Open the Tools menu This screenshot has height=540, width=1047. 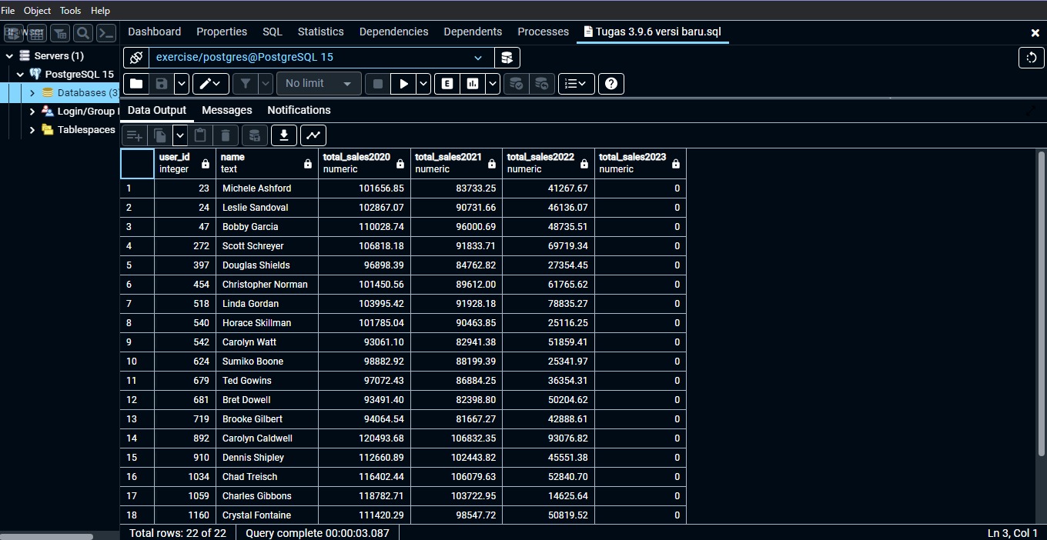(x=70, y=11)
